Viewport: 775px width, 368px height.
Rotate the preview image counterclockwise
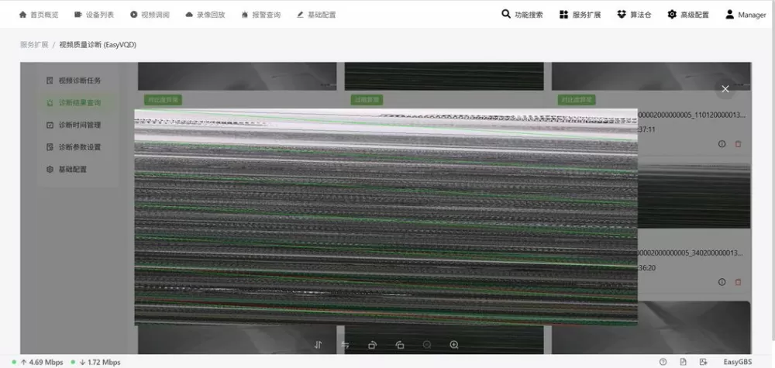click(x=400, y=345)
